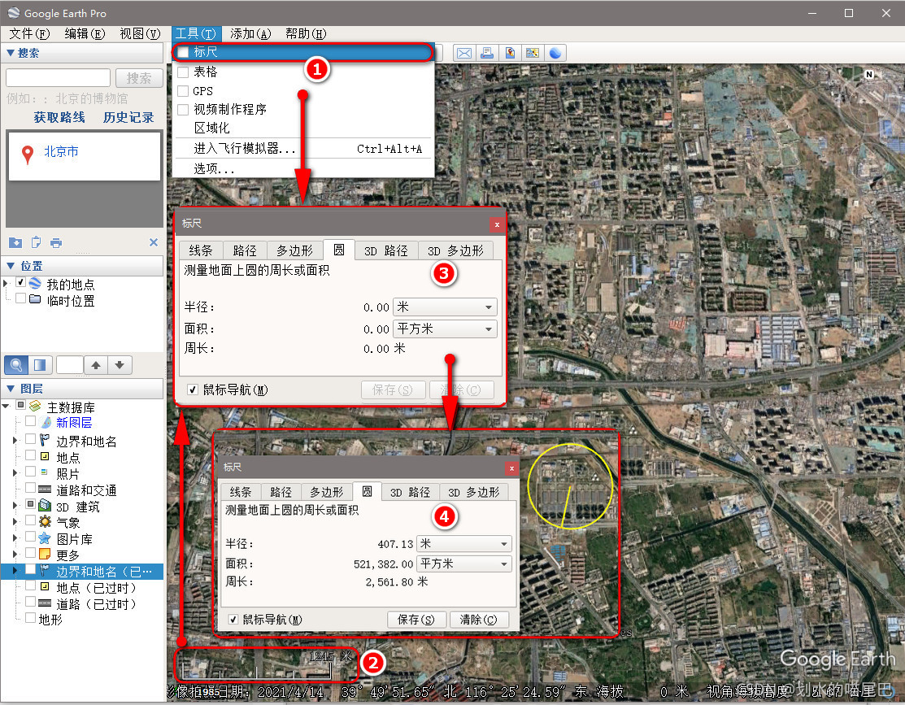Tick the 视频制作程序 checkbox

(183, 110)
